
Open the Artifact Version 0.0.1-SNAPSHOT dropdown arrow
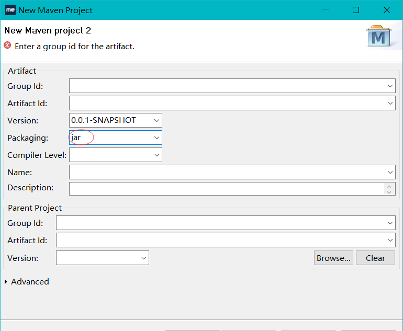tap(156, 120)
